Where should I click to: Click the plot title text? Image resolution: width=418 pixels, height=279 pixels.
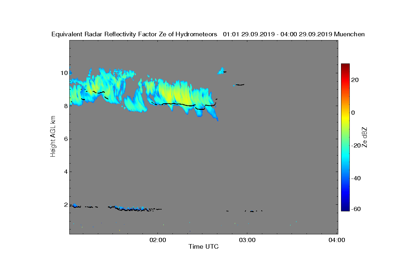(208, 34)
